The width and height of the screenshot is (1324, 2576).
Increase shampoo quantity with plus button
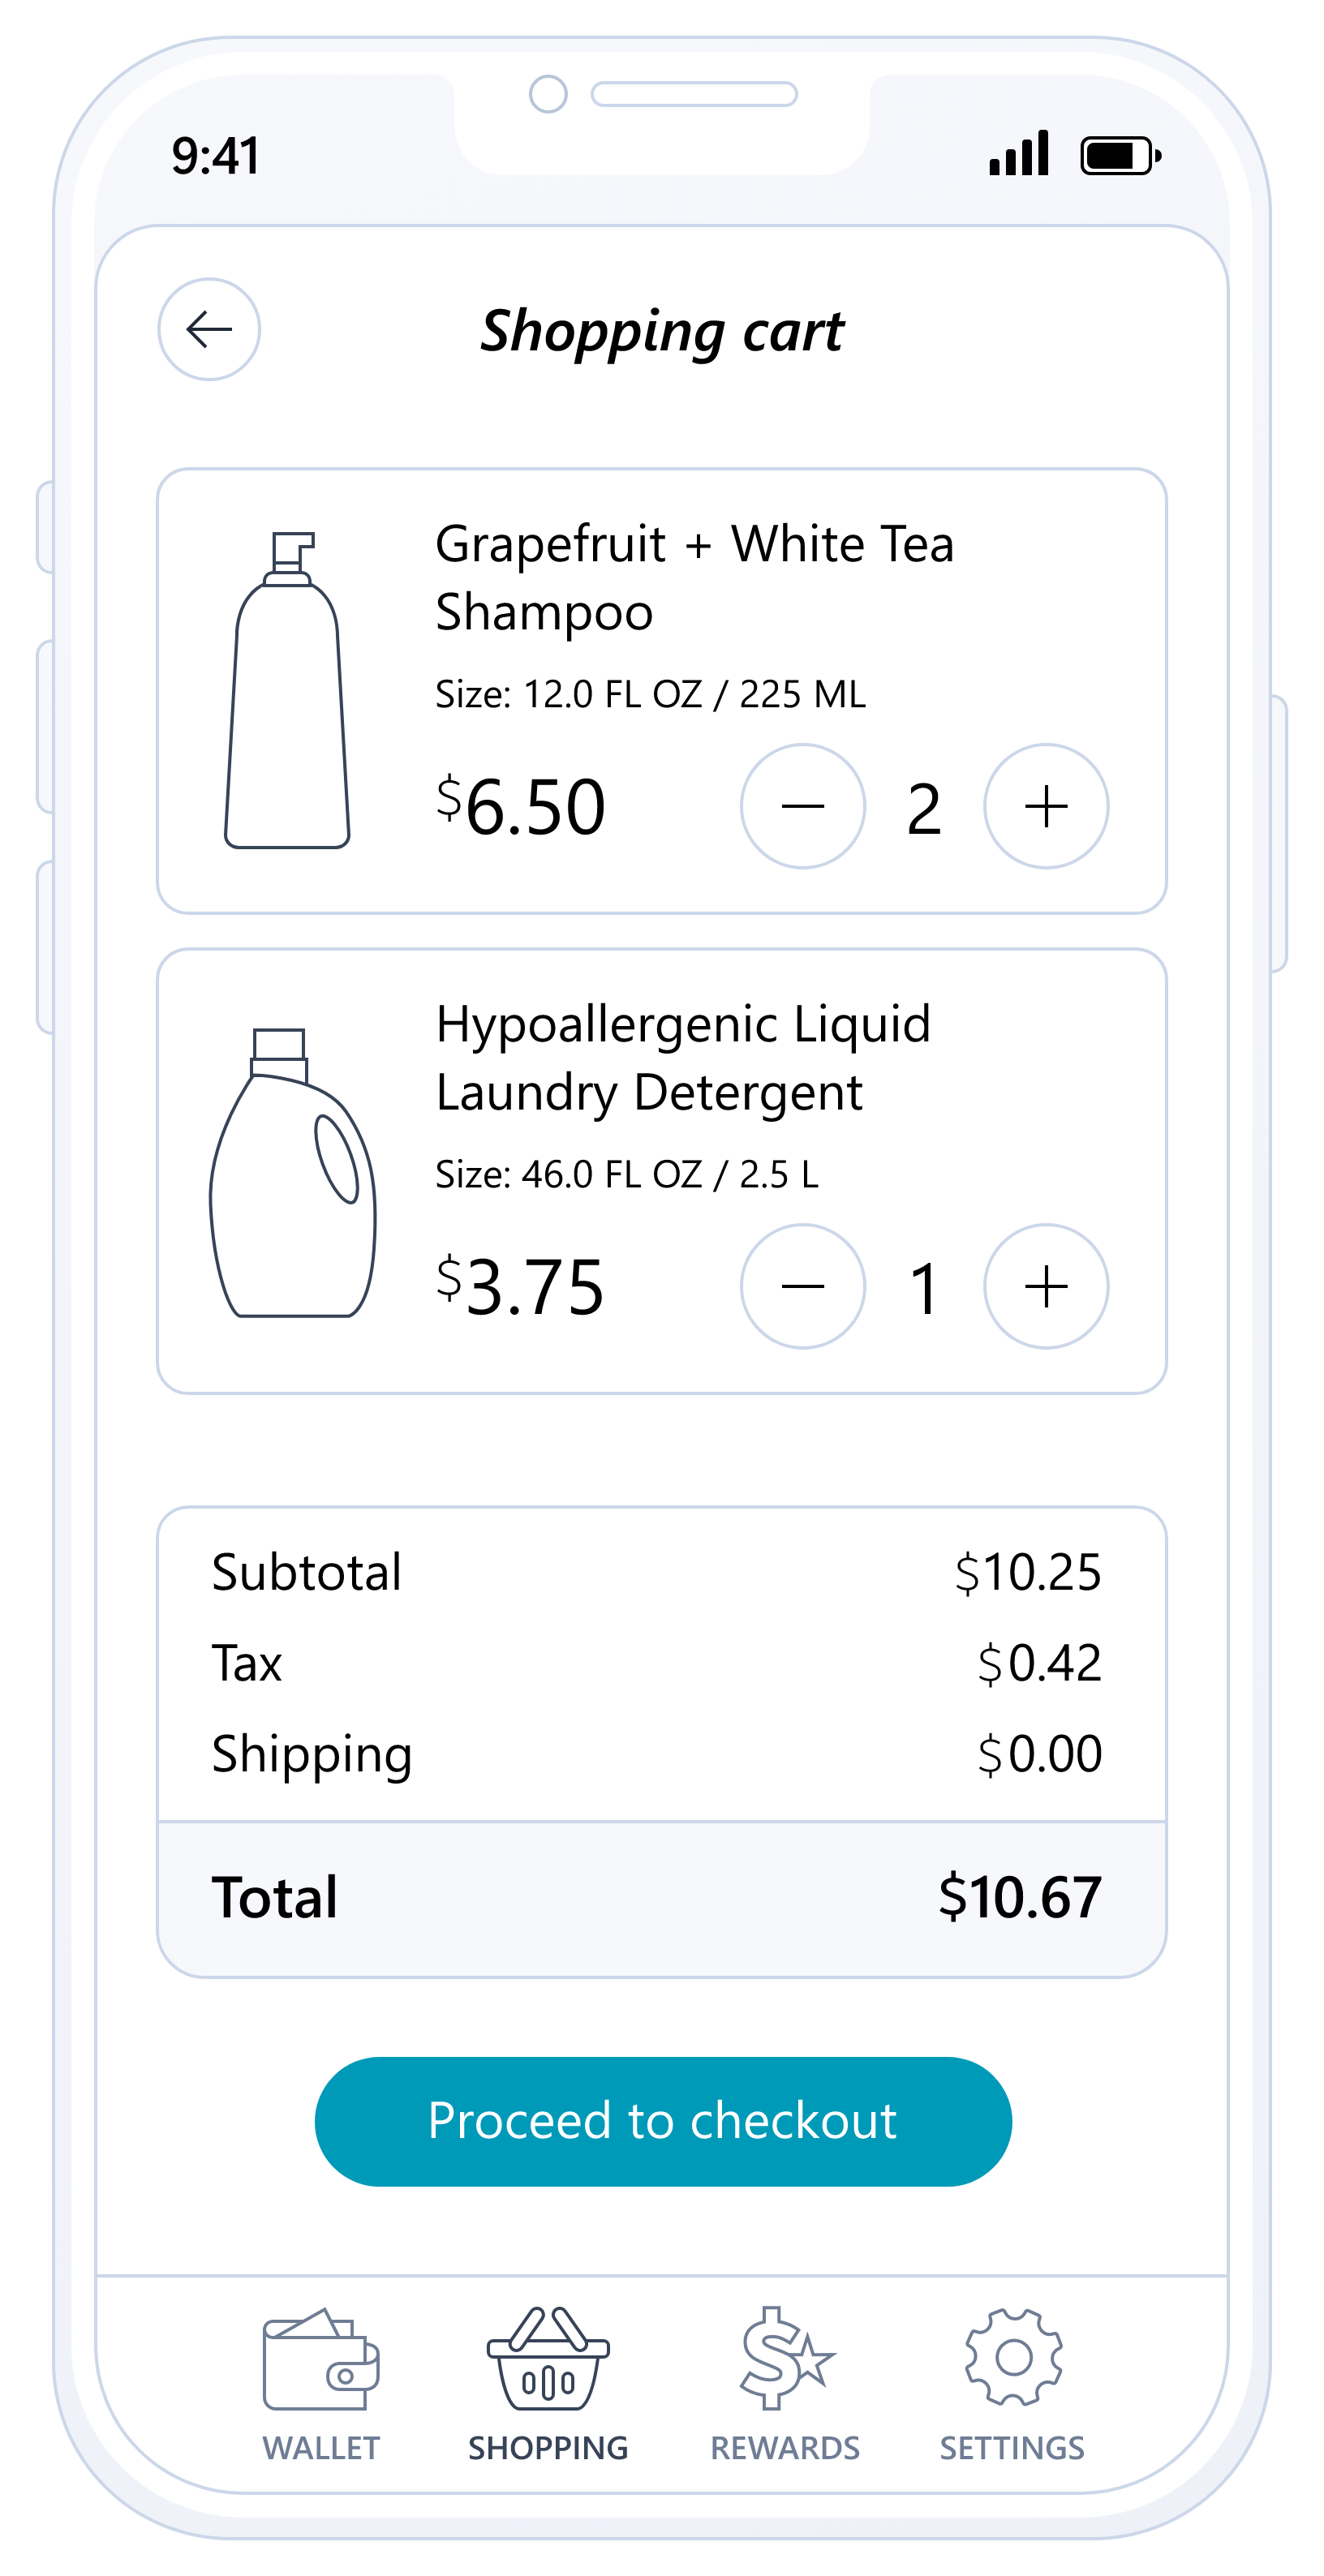(1046, 806)
